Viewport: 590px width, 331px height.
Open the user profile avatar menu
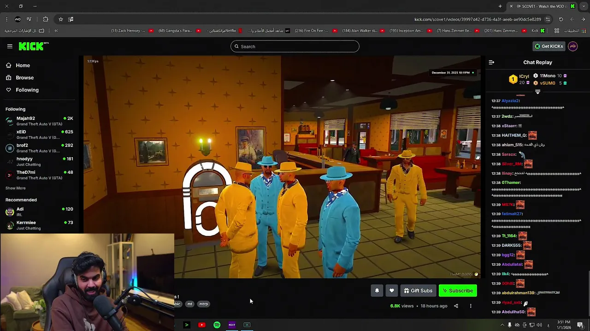[x=572, y=46]
